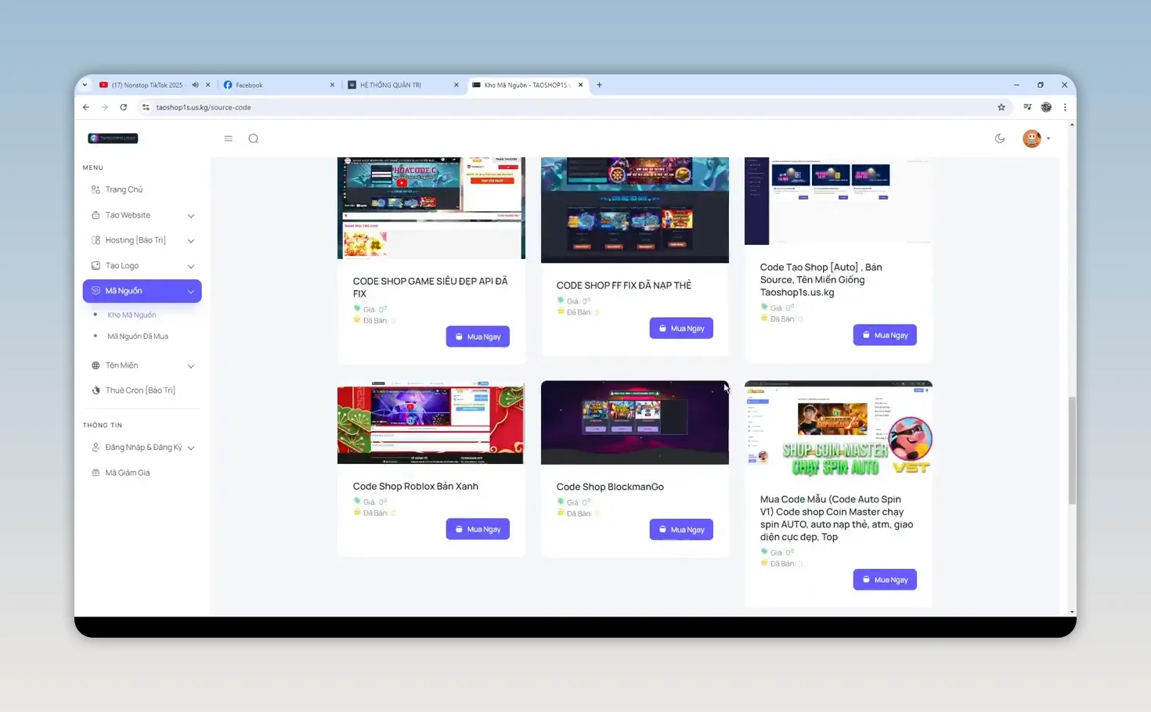Open the user avatar dropdown
The width and height of the screenshot is (1151, 712).
[1036, 138]
